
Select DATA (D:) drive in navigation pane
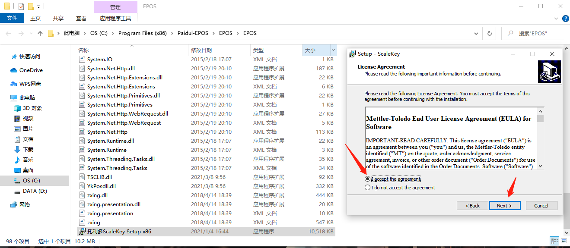pos(35,191)
